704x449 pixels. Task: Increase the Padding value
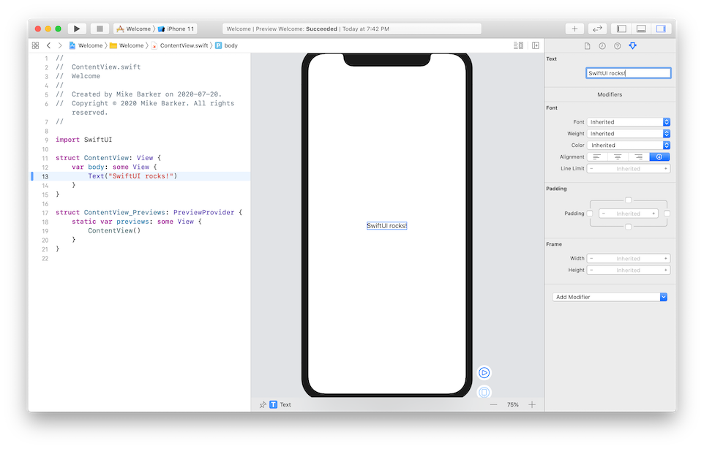tap(654, 214)
